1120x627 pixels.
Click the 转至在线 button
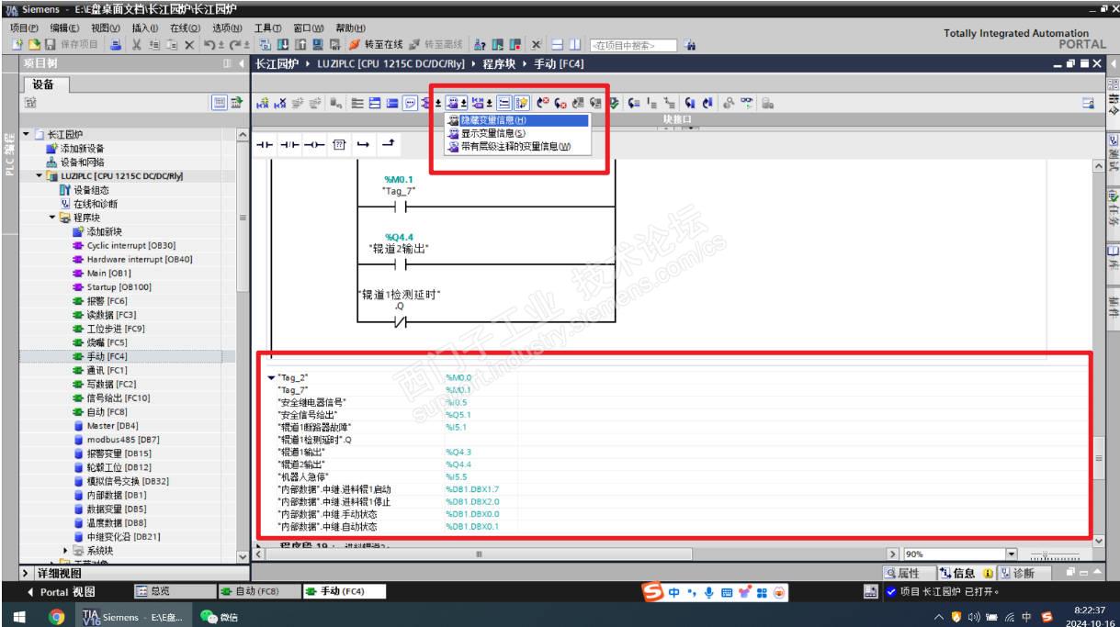tap(378, 44)
